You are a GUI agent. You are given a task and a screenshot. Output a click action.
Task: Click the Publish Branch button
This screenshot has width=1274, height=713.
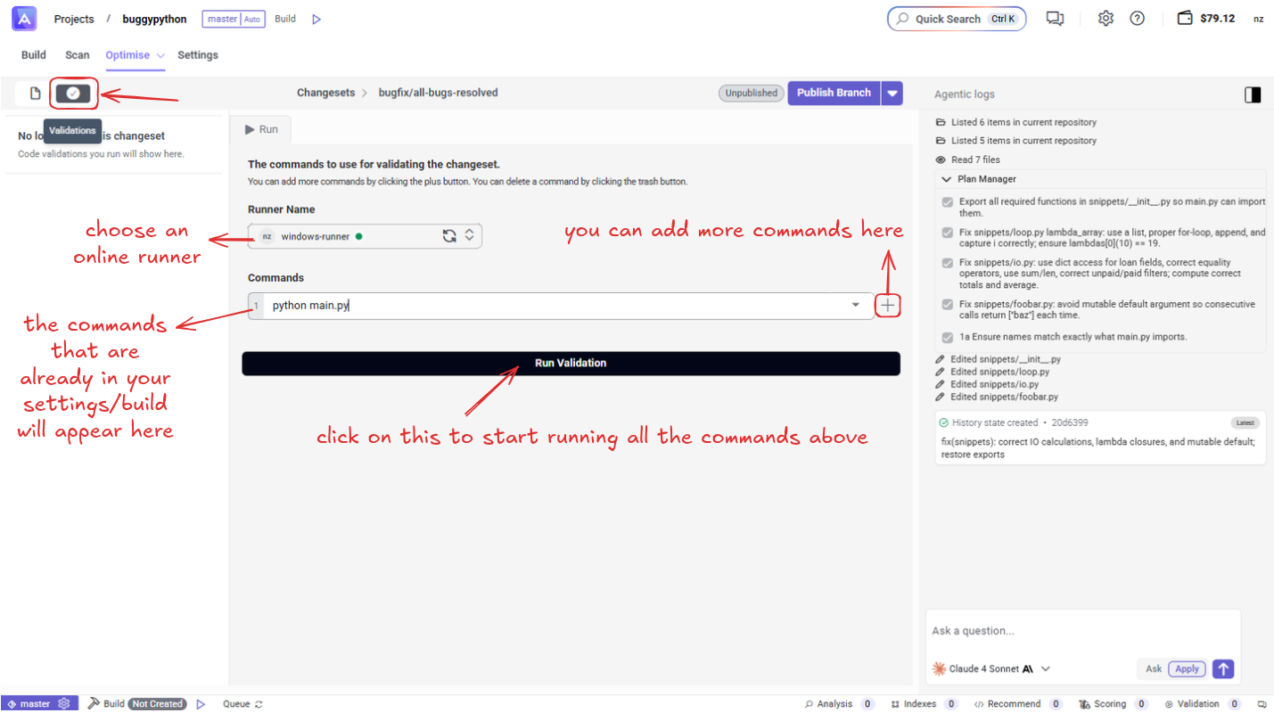[834, 93]
